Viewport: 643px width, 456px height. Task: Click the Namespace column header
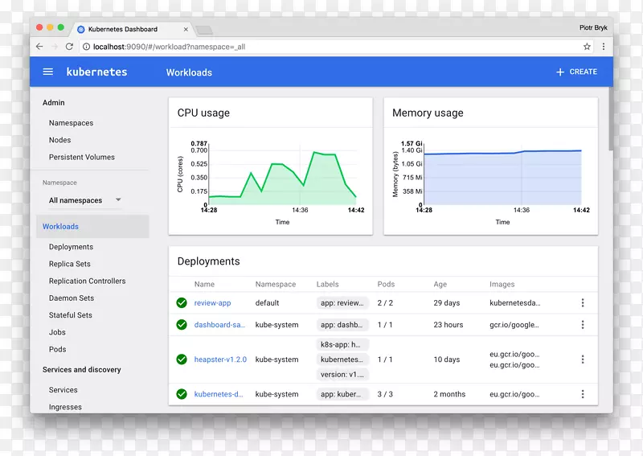pos(276,284)
